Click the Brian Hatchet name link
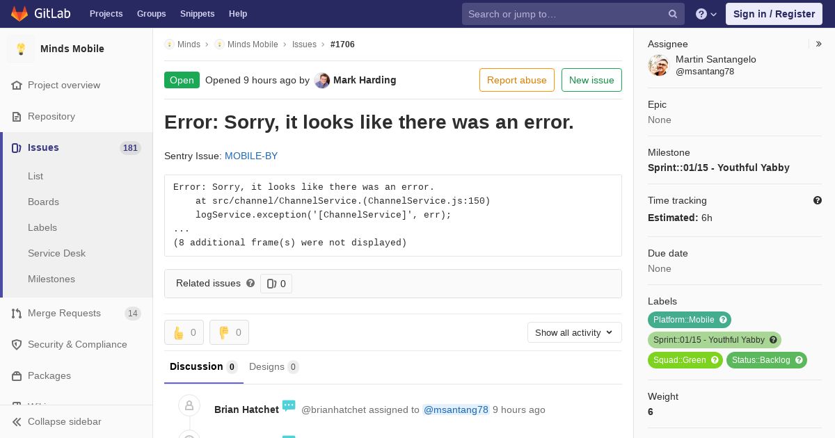 tap(246, 409)
